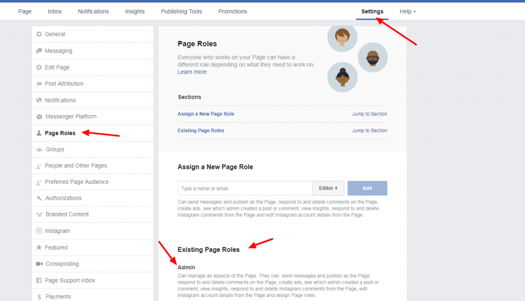Click the Authorizations wrench icon

39,198
